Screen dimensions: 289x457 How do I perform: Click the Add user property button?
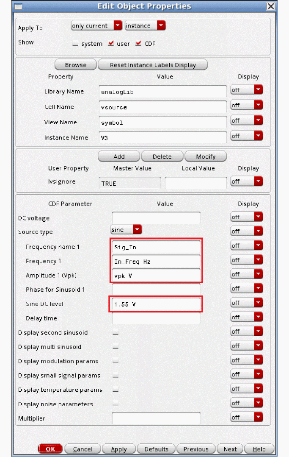tap(119, 156)
